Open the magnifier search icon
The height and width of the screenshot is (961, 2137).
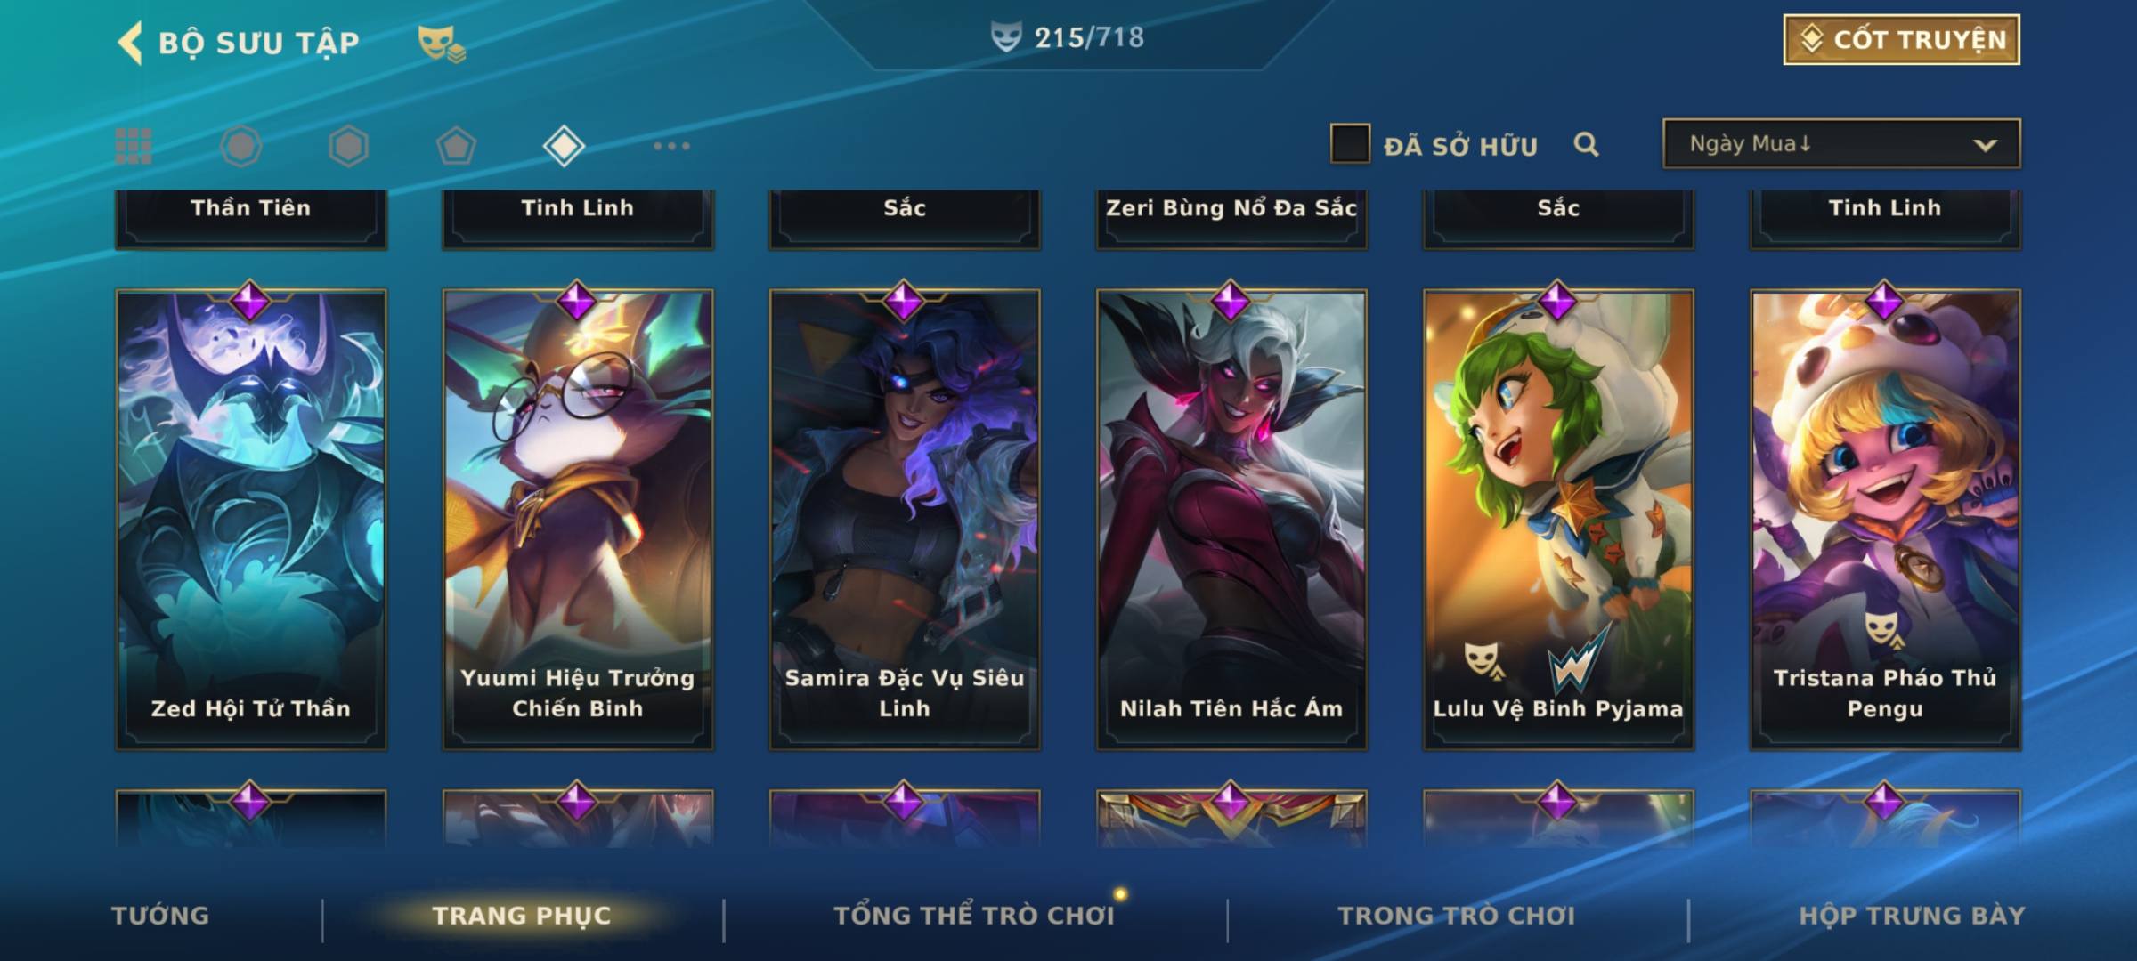[1586, 144]
